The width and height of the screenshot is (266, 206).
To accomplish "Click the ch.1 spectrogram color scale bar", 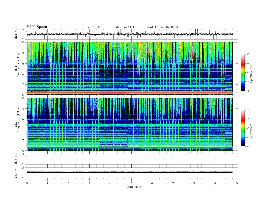I will click(x=243, y=72).
